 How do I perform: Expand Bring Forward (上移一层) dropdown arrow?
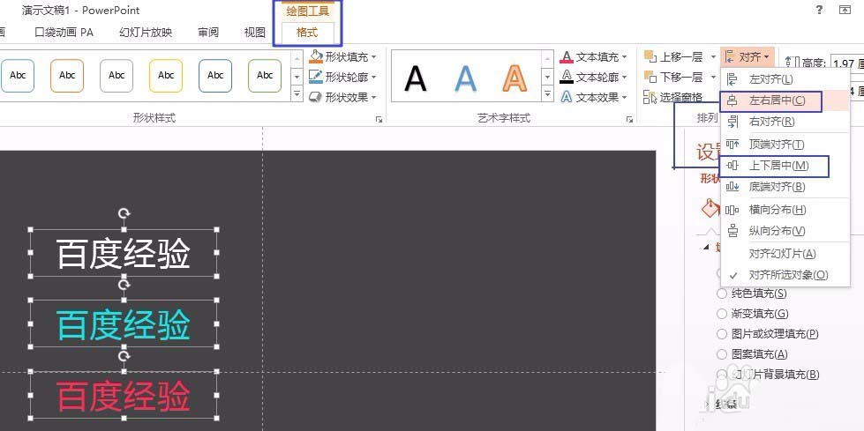713,56
